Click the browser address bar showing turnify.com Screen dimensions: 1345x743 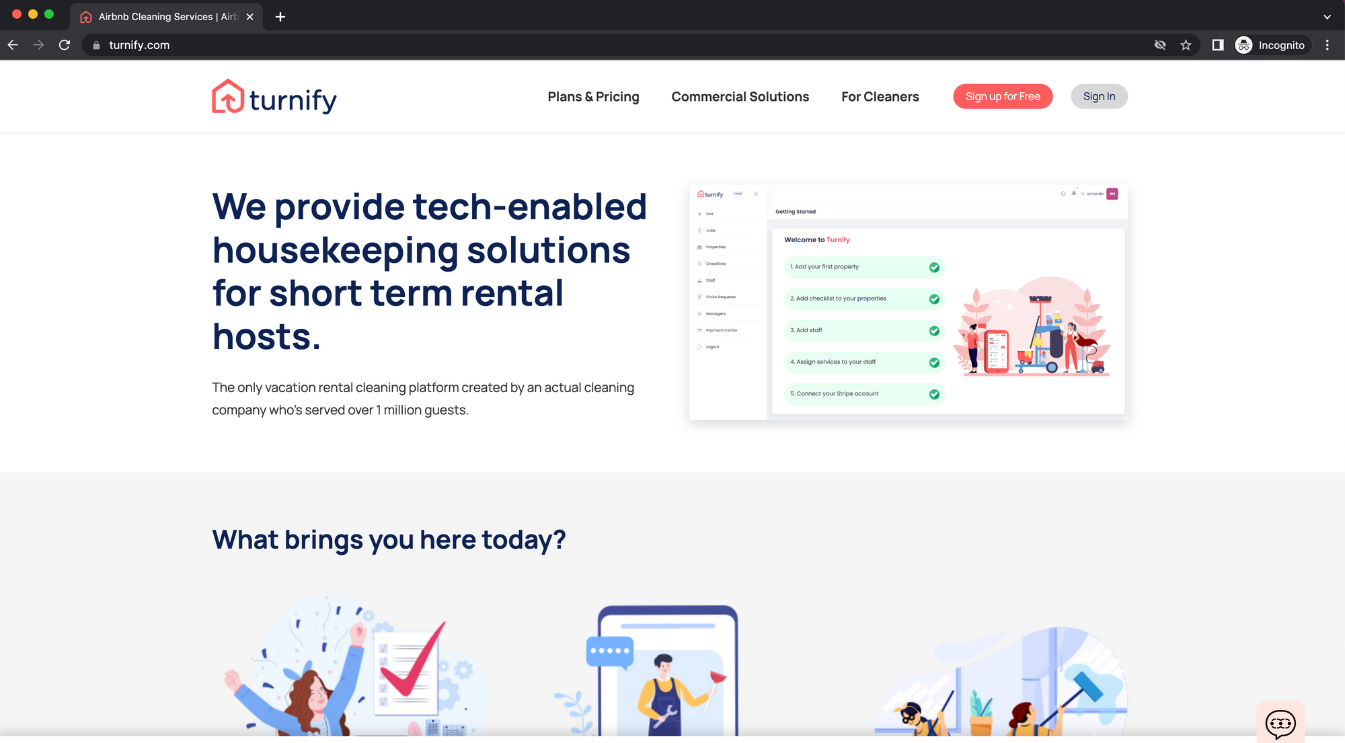pos(139,45)
